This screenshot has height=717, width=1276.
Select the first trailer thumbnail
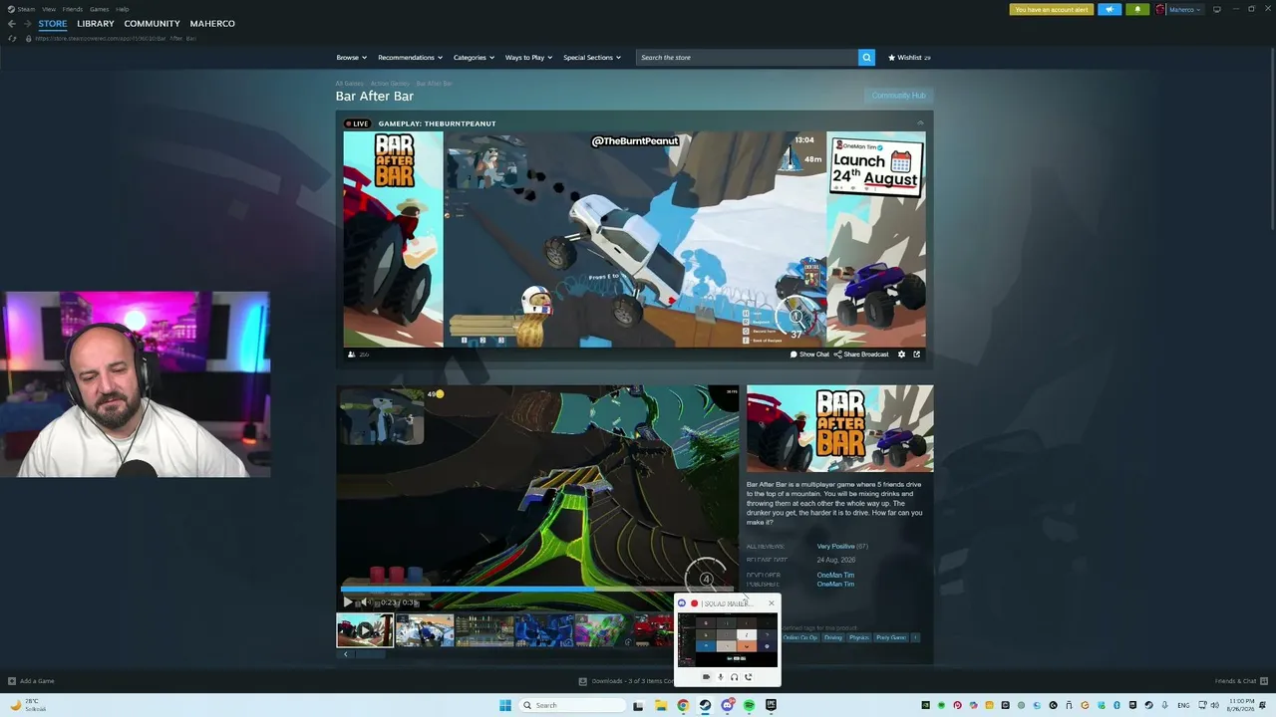365,630
